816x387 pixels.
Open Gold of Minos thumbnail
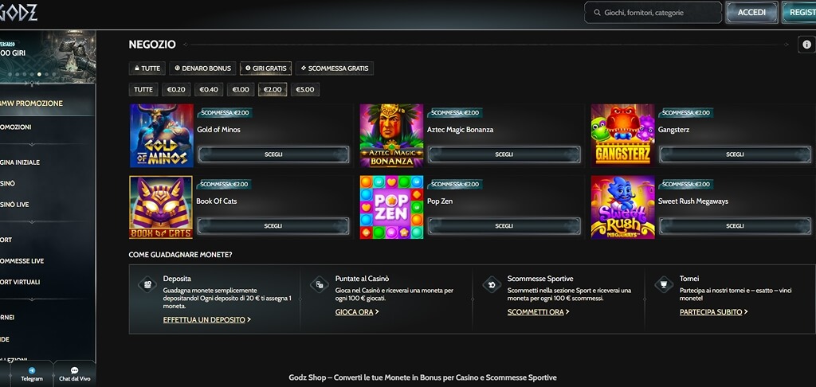click(161, 135)
